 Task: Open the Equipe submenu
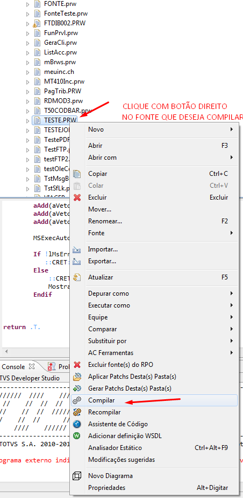154,317
